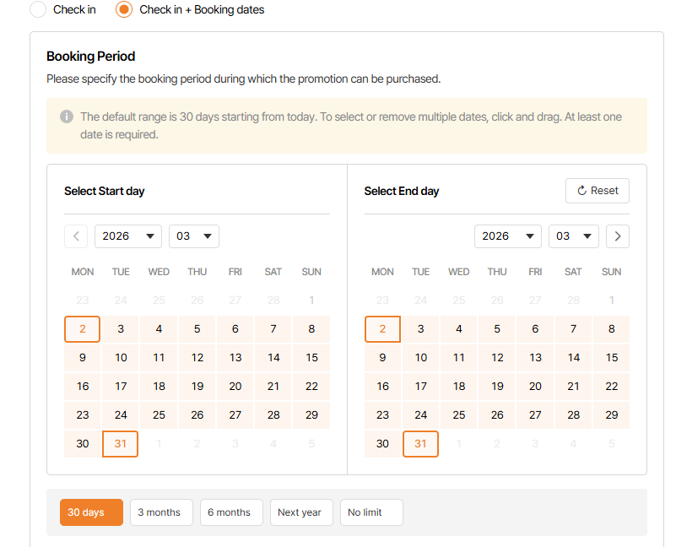Open the start day year dropdown
This screenshot has height=547, width=676.
coord(128,236)
